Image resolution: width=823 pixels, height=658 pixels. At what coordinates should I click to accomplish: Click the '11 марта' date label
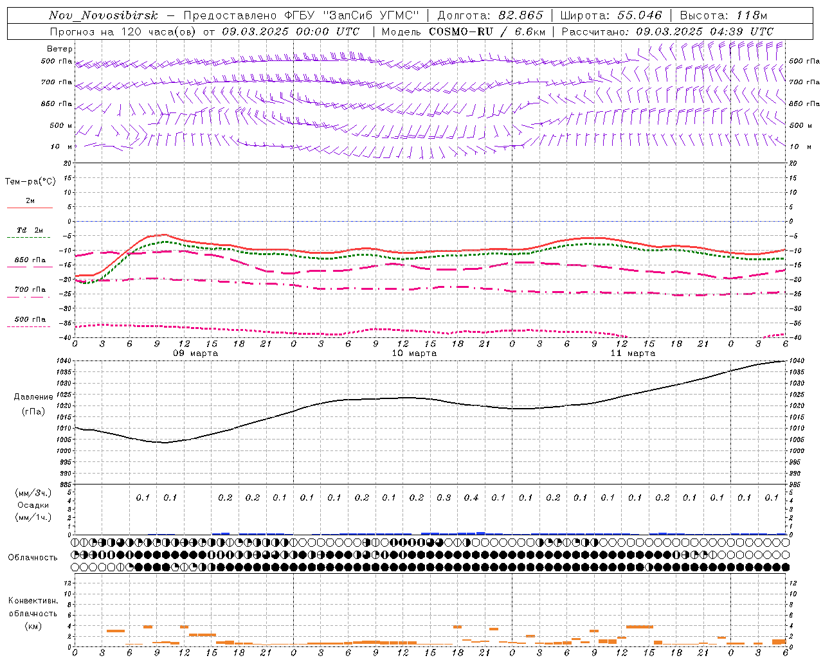click(x=633, y=353)
